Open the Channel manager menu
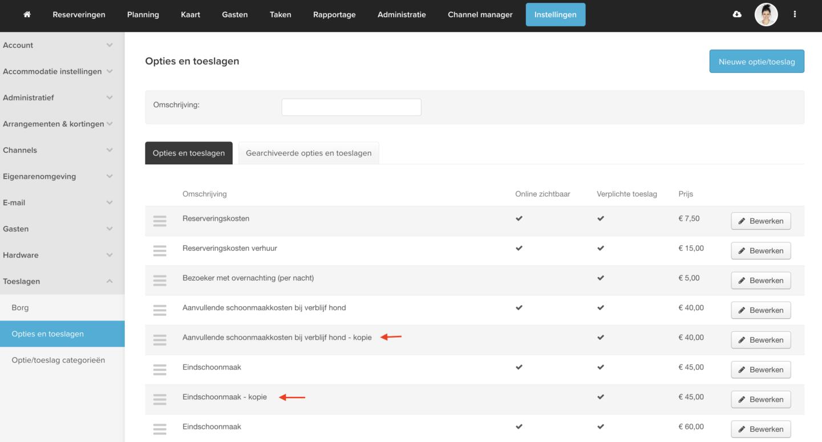 (480, 15)
